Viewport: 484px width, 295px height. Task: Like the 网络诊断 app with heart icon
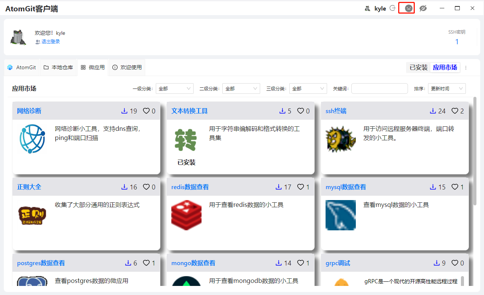point(146,111)
